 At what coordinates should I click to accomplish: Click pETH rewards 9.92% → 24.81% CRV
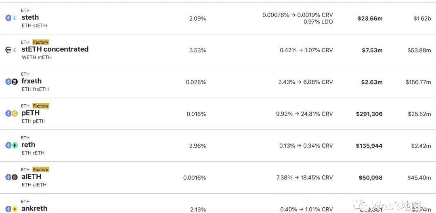[304, 114]
